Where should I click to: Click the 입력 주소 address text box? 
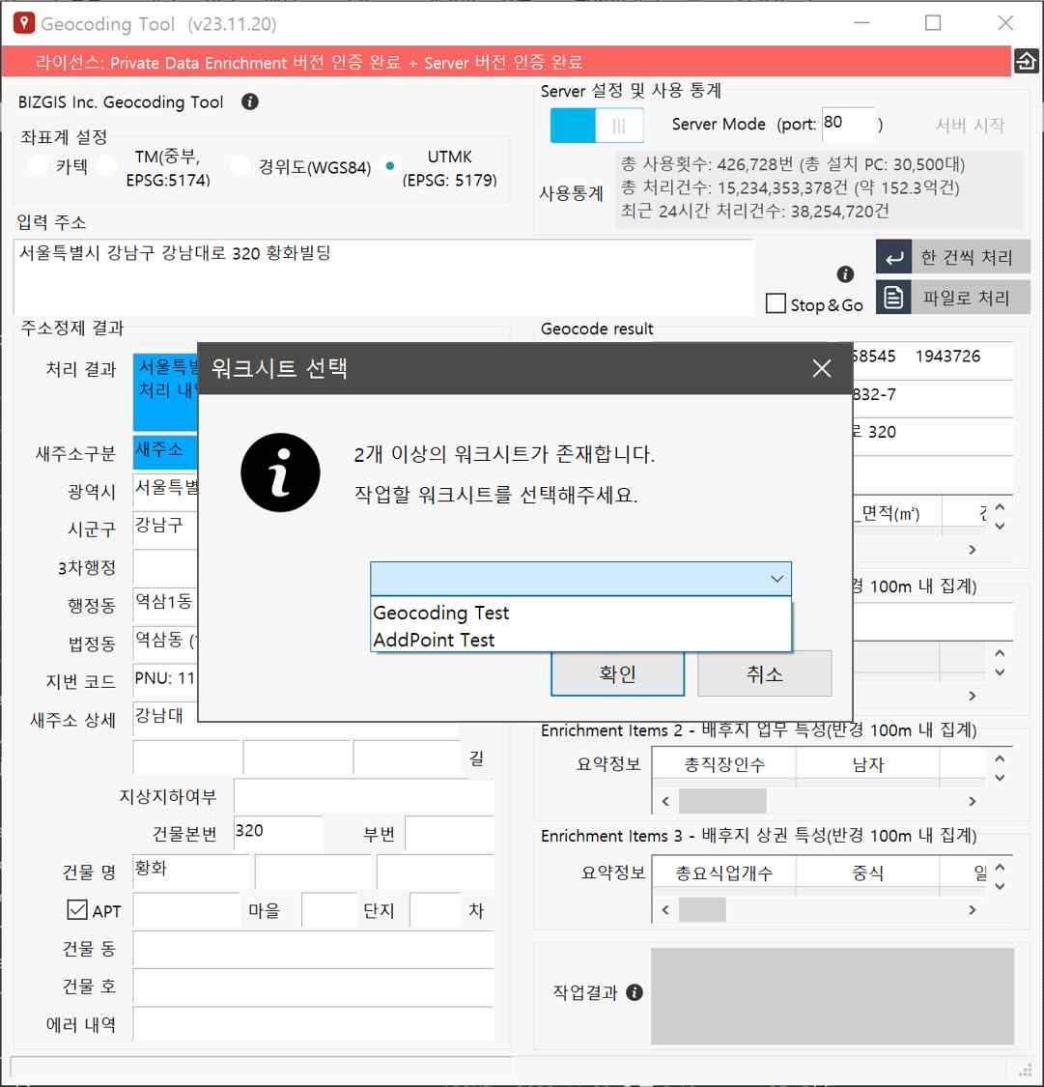tap(383, 276)
